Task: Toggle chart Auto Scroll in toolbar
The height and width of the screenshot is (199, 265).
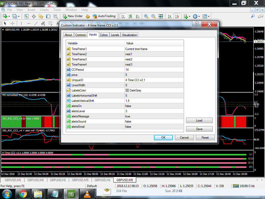Action: (170, 16)
